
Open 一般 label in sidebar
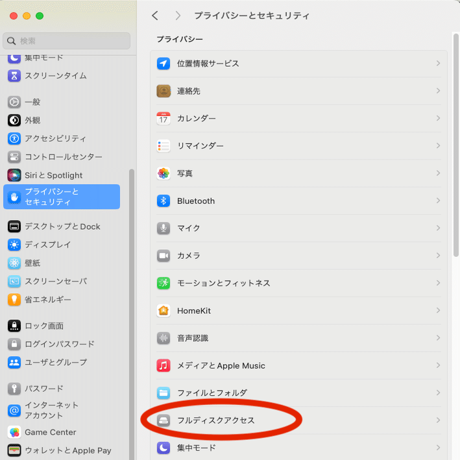pyautogui.click(x=32, y=102)
